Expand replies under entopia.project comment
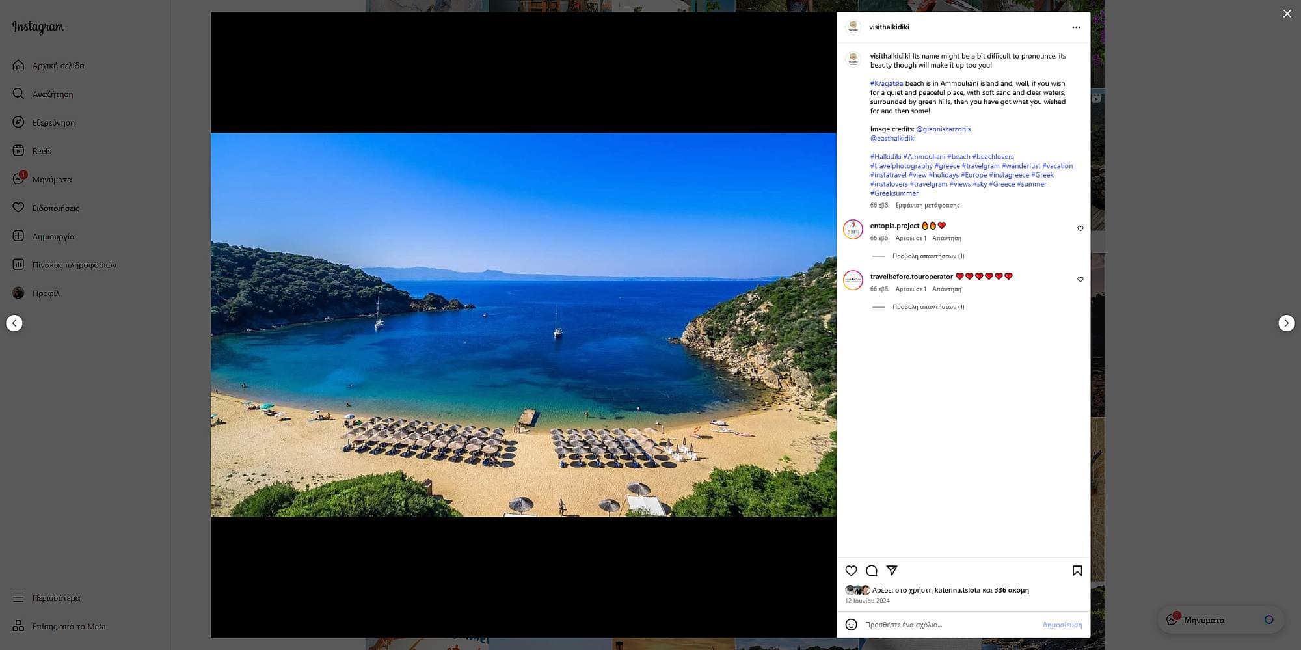Image resolution: width=1301 pixels, height=650 pixels. pyautogui.click(x=928, y=256)
